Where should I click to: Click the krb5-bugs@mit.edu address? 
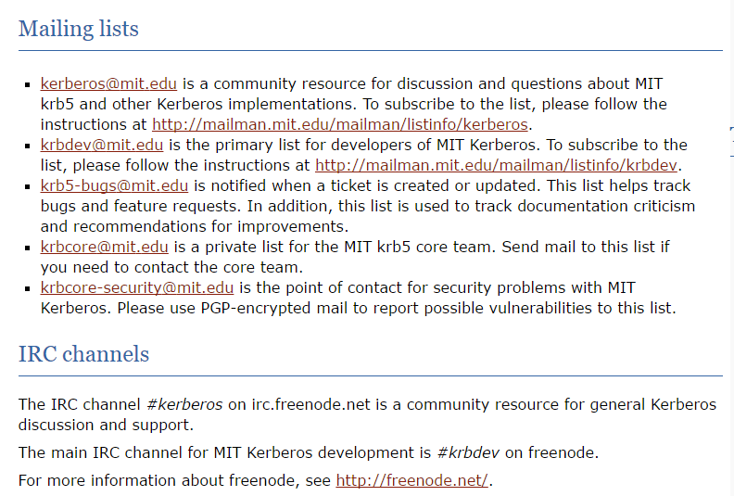[x=114, y=186]
